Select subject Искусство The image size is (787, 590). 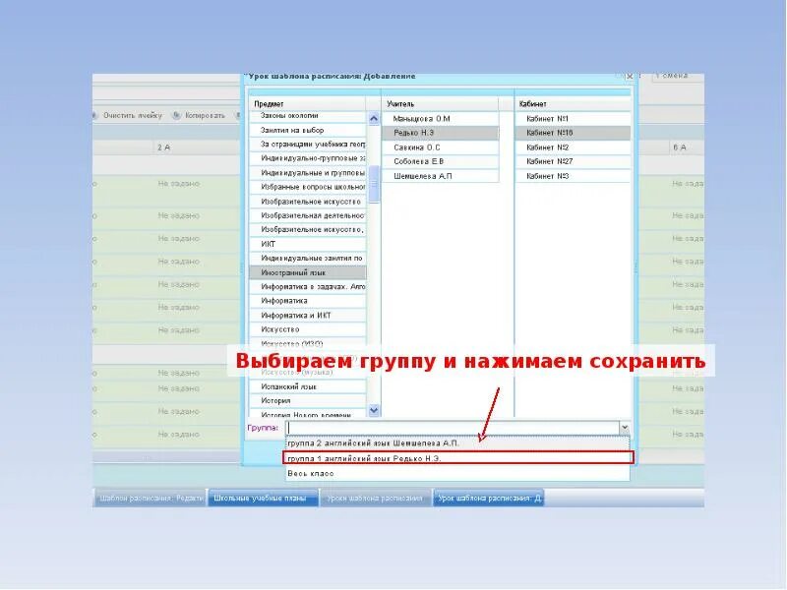click(x=308, y=329)
